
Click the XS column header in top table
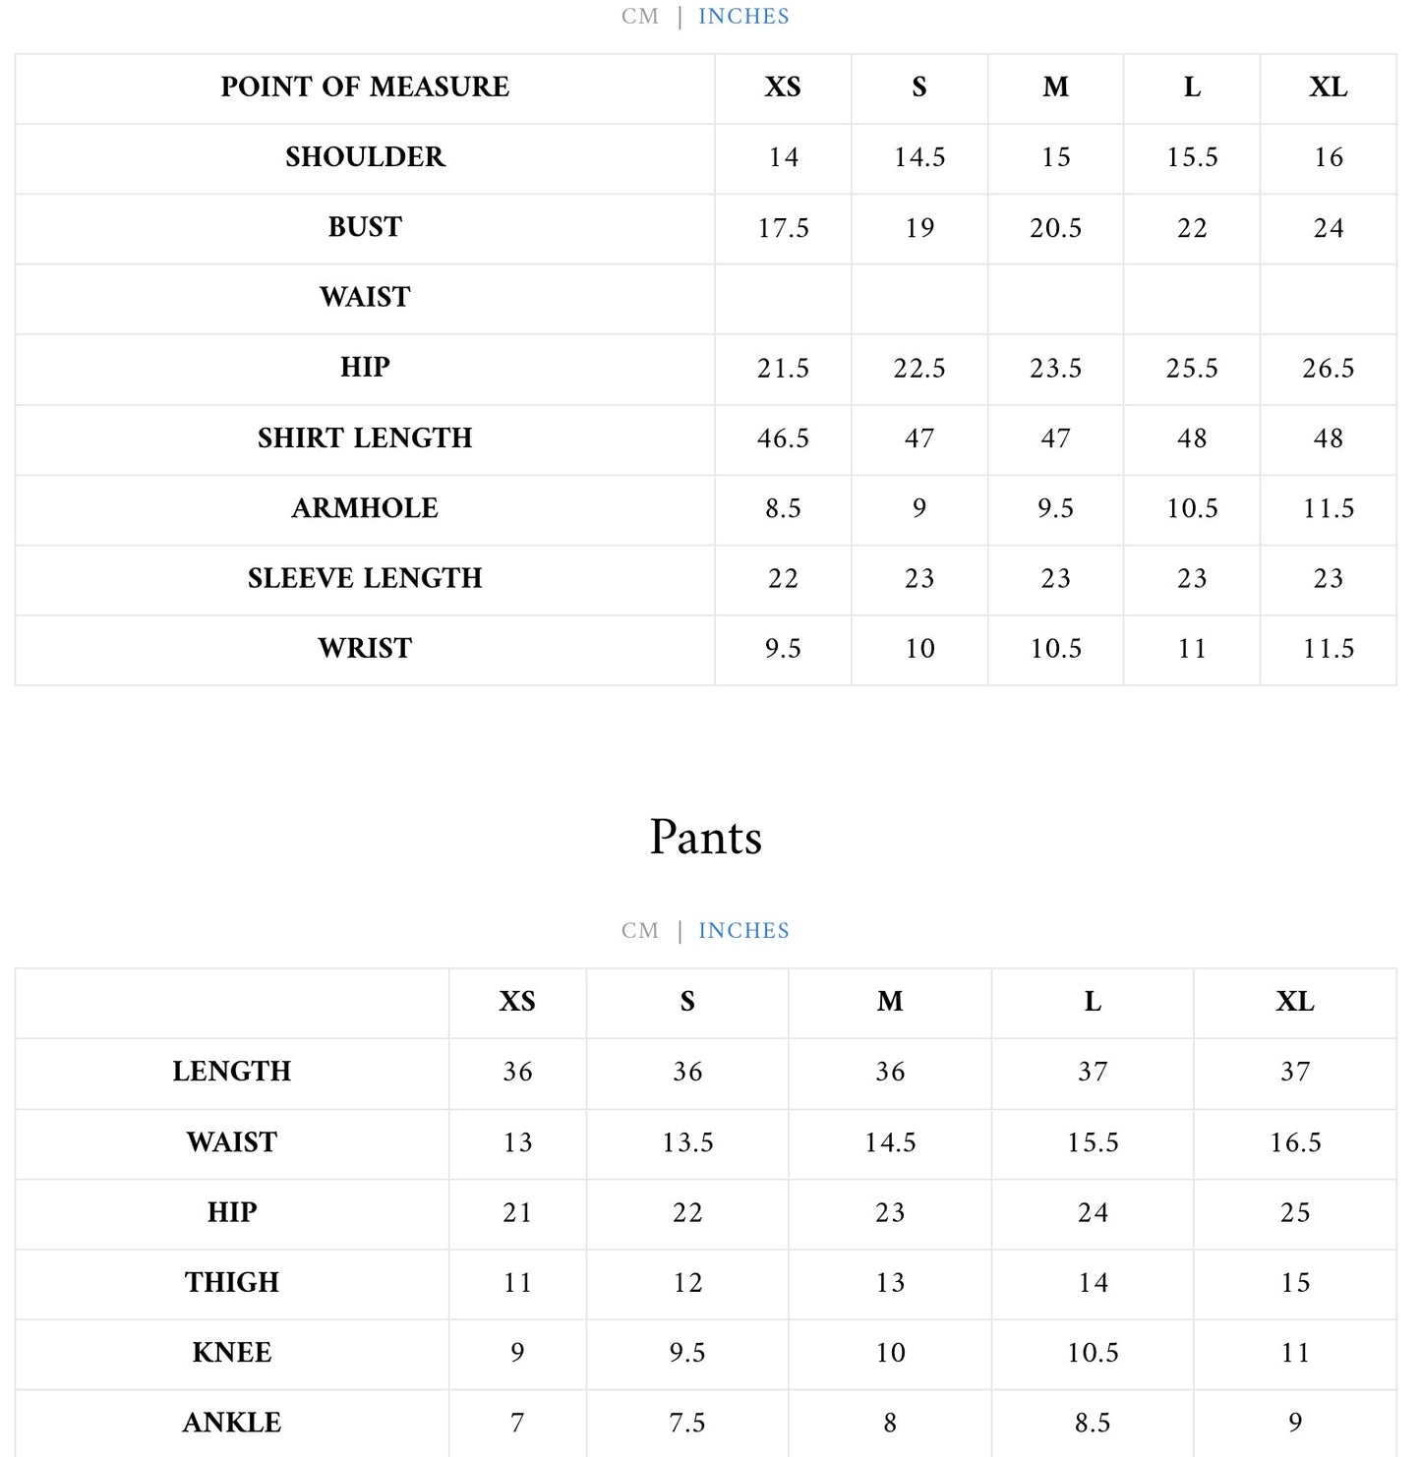tap(783, 87)
